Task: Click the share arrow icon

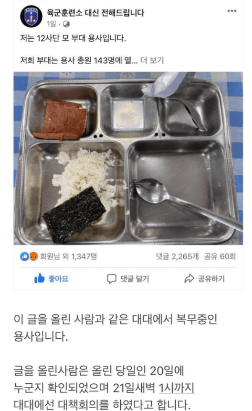Action: (189, 278)
